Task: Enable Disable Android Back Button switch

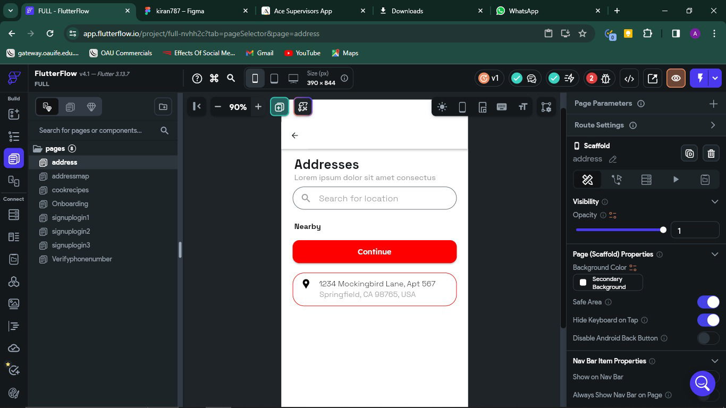Action: (x=708, y=338)
